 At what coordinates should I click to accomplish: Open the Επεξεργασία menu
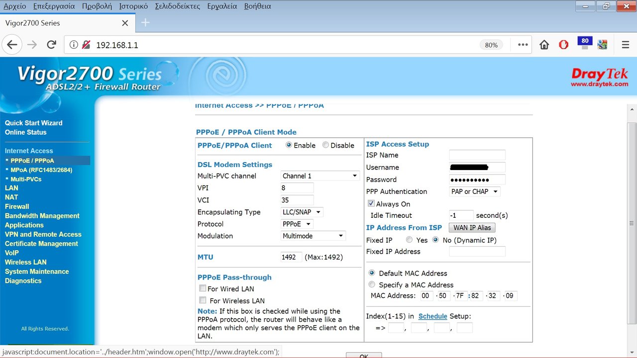[x=54, y=6]
